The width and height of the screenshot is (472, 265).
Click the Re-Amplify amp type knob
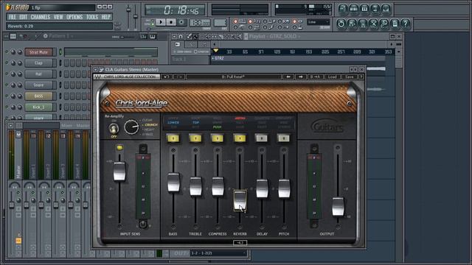click(x=131, y=127)
